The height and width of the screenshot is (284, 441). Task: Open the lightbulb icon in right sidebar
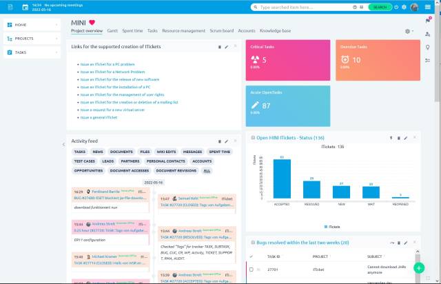coord(428,47)
